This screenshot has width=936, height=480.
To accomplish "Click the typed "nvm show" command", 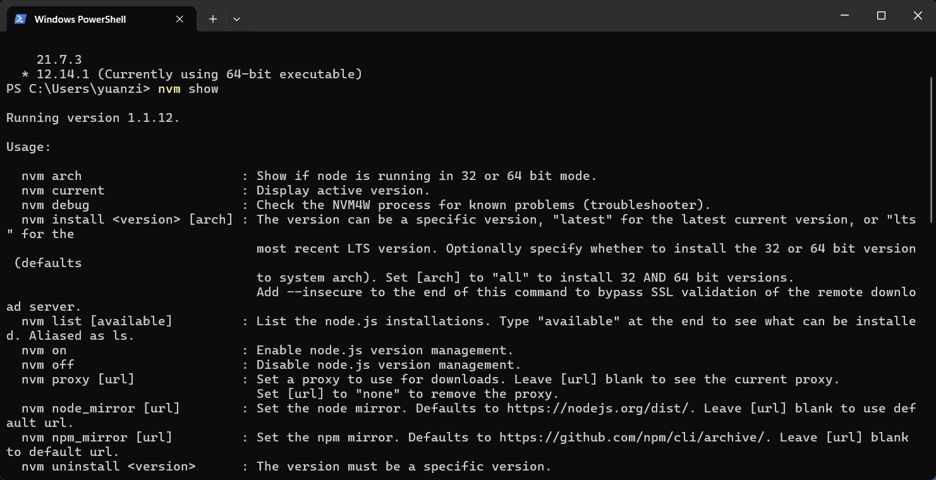I will [188, 89].
